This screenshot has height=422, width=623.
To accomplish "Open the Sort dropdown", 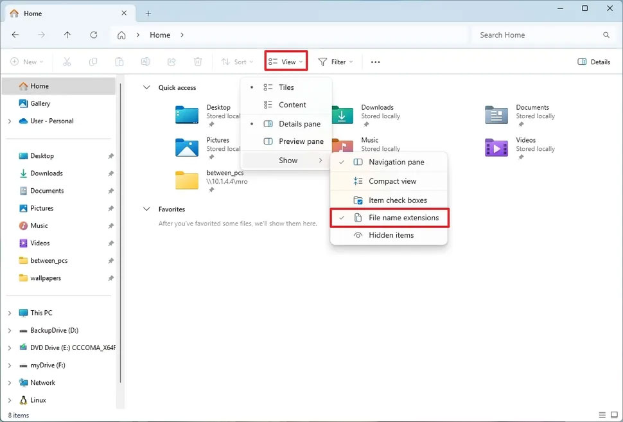I will coord(237,61).
